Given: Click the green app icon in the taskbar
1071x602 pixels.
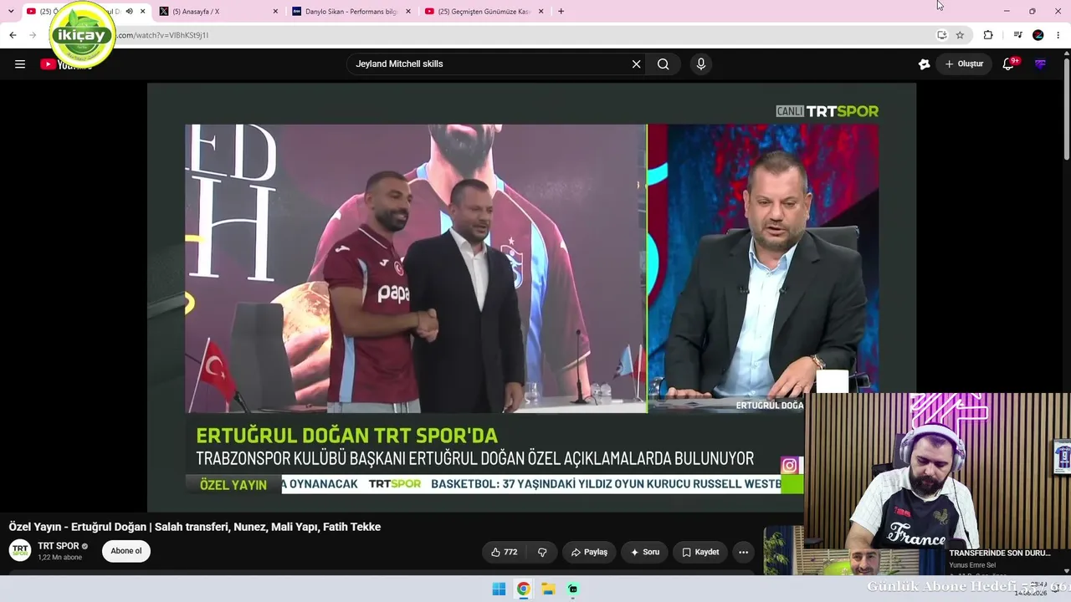Looking at the screenshot, I should 573,589.
